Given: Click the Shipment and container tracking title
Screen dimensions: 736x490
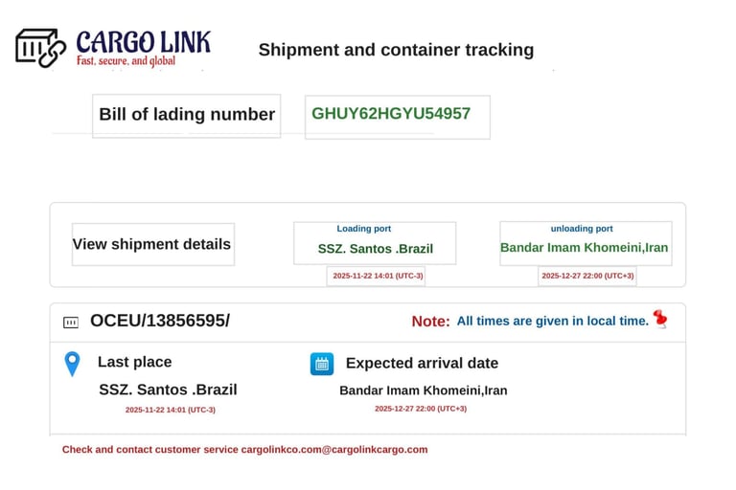Looking at the screenshot, I should coord(396,50).
